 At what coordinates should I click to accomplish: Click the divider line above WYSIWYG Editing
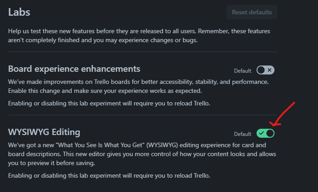coord(143,115)
